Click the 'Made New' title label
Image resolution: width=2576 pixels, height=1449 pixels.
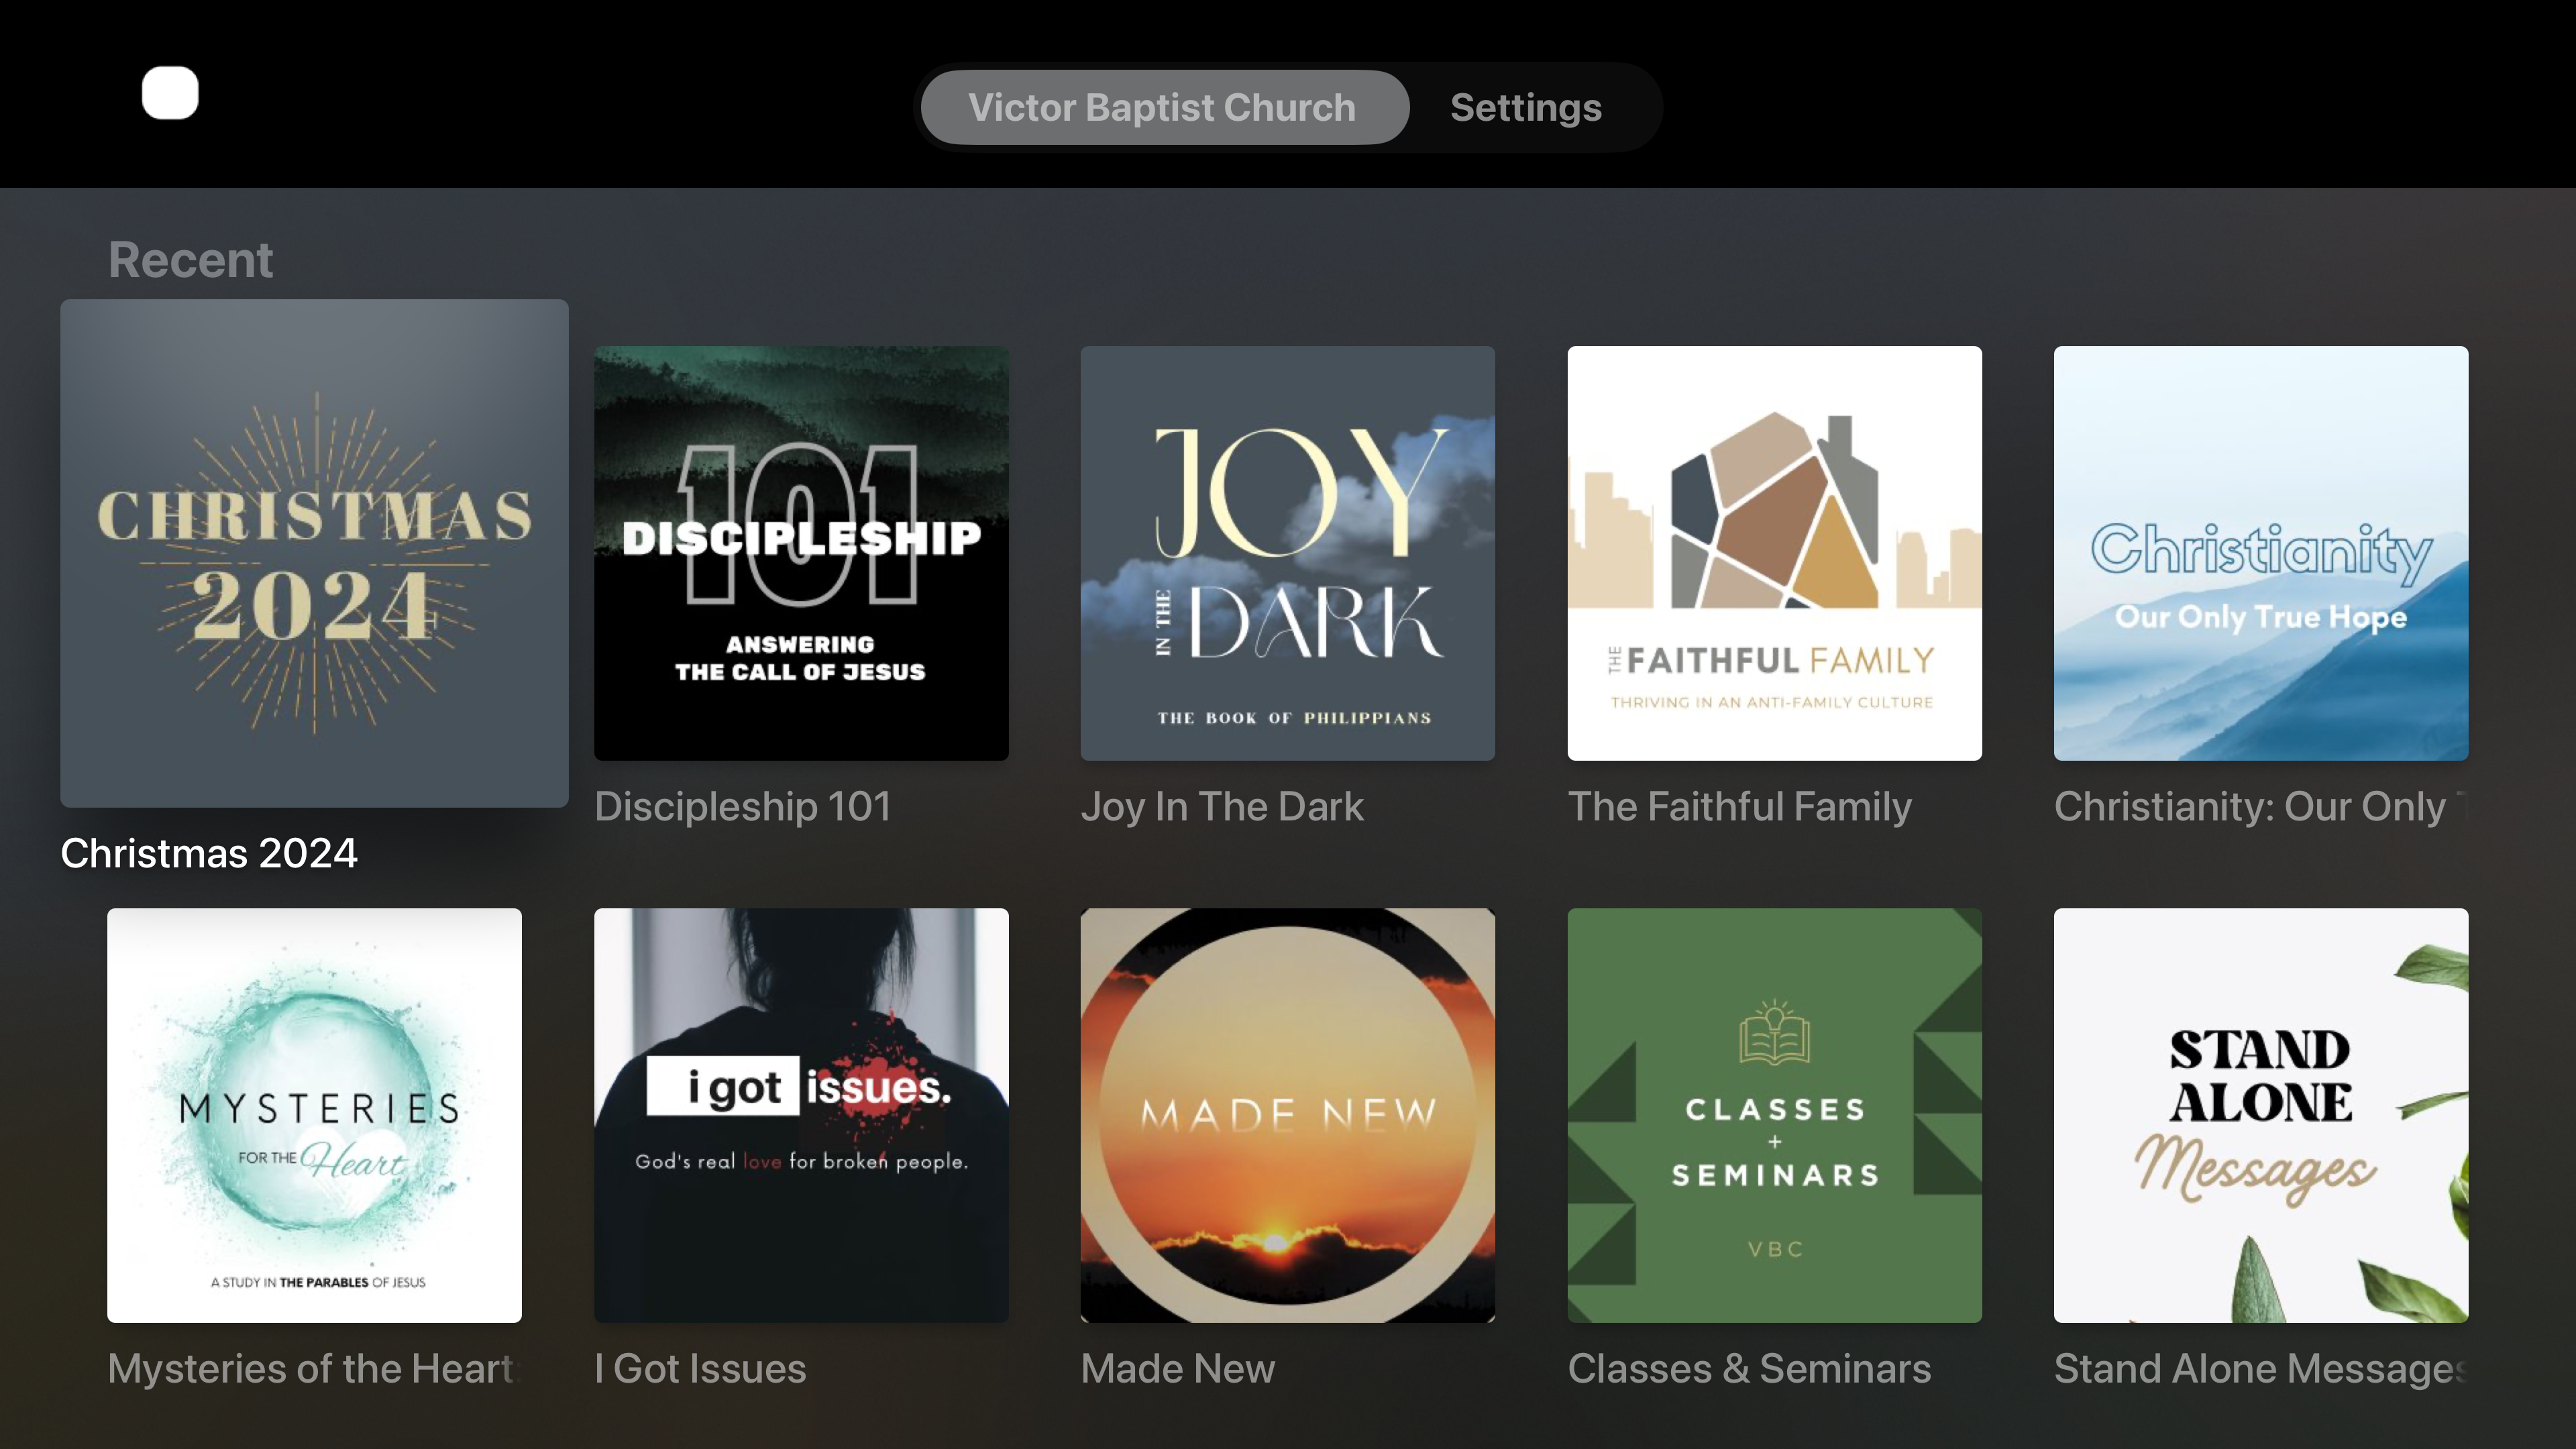(1178, 1368)
